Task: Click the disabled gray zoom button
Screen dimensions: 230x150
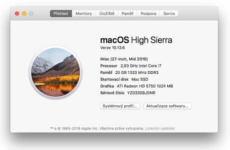Action: [31, 14]
